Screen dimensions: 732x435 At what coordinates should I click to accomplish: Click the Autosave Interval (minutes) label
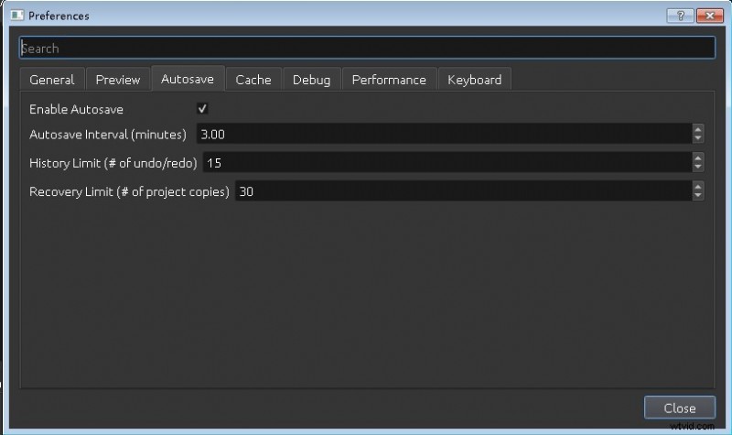pos(108,135)
